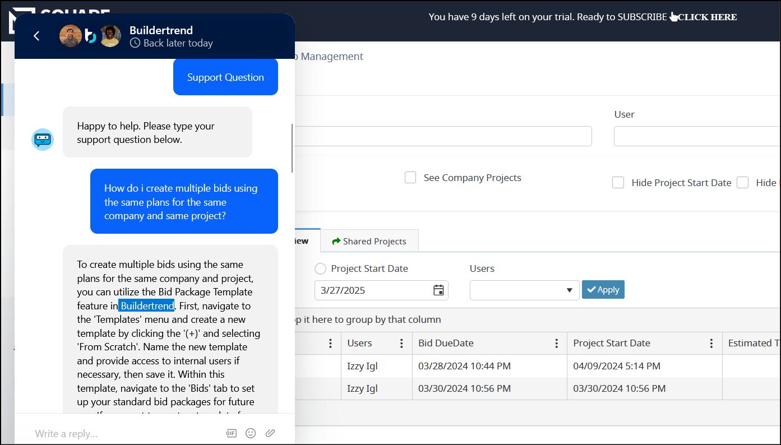Screen dimensions: 781x445
Task: Open the second agent avatar in chat header
Action: 110,36
